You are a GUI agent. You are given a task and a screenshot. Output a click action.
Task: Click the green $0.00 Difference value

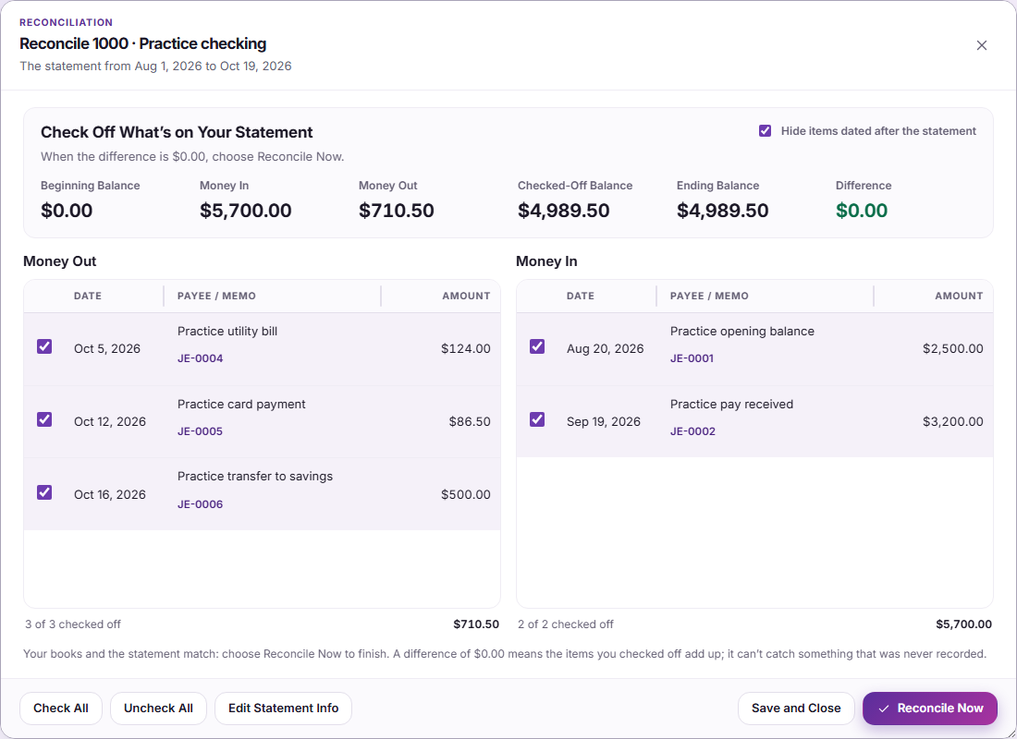(862, 211)
